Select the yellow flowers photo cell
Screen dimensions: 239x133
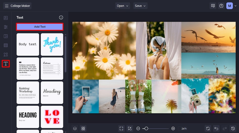pos(222,96)
